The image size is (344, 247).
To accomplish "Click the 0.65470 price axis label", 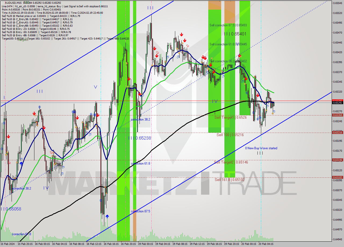I will [338, 32].
